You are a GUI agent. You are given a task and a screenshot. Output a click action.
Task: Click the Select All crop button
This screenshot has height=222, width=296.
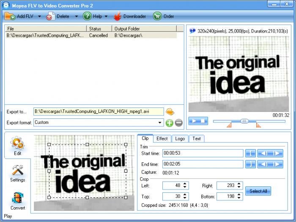pyautogui.click(x=258, y=191)
